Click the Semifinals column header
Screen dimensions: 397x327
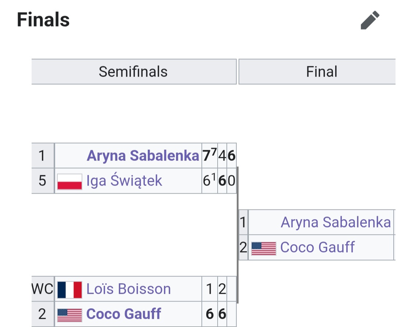[133, 72]
